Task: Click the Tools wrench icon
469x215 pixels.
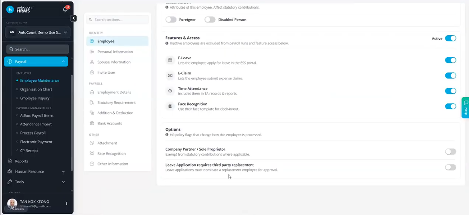Action: (10, 182)
